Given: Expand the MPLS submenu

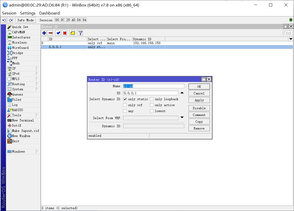Looking at the screenshot, I should tap(37, 79).
